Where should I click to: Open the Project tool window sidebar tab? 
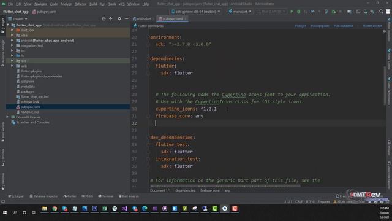coord(2,26)
